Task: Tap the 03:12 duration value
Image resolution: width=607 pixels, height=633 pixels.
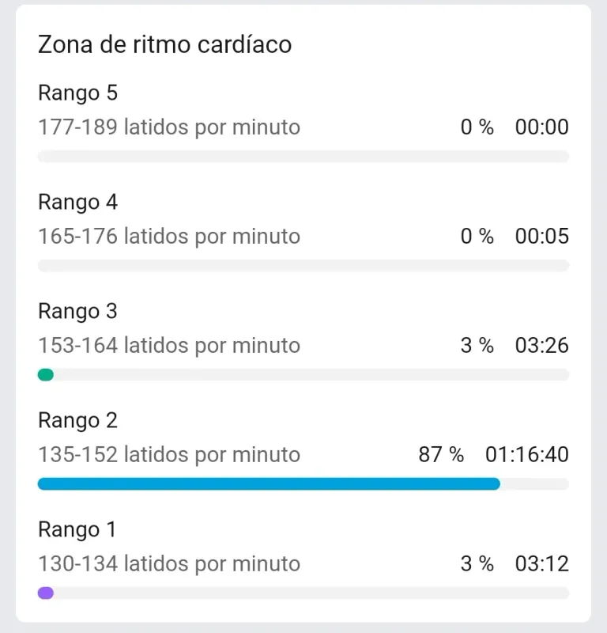Action: tap(541, 563)
